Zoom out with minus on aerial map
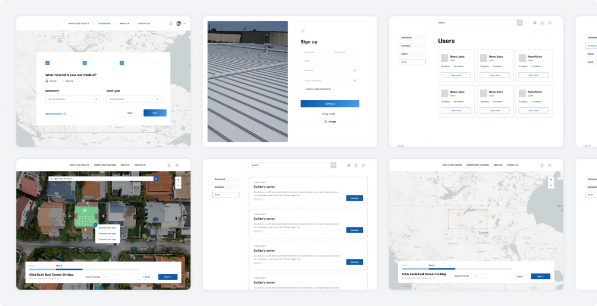Viewport: 597px width, 306px height. pyautogui.click(x=178, y=185)
